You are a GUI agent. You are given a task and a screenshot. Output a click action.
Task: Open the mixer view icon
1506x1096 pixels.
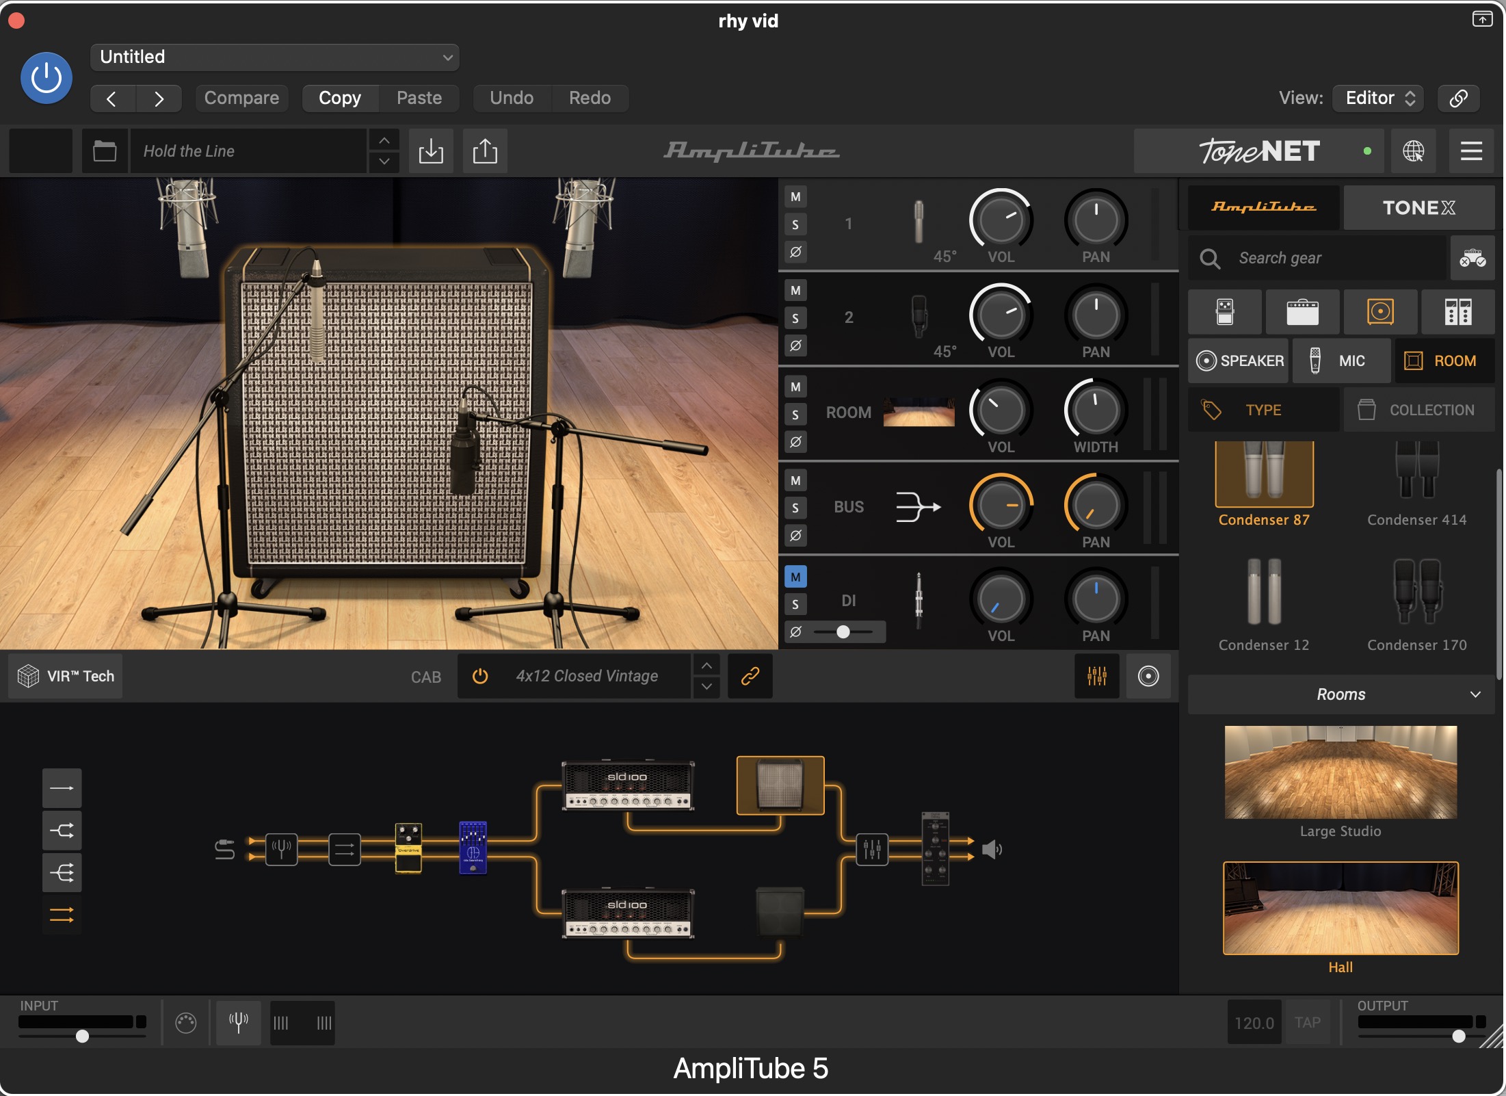click(x=1097, y=676)
